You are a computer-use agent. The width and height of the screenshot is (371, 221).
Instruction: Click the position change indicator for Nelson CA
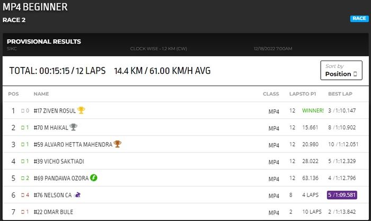tap(25, 195)
